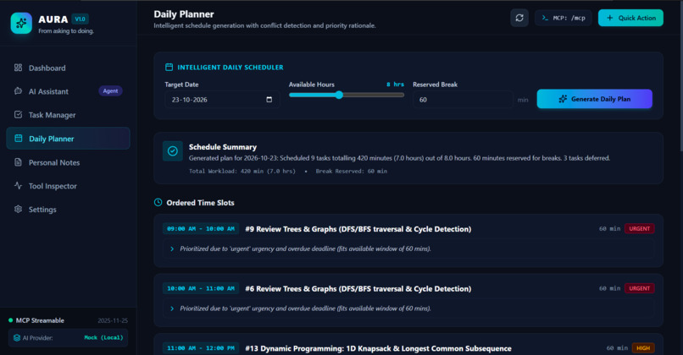
Task: Click the Break Reserved: 60 min text
Action: click(352, 172)
